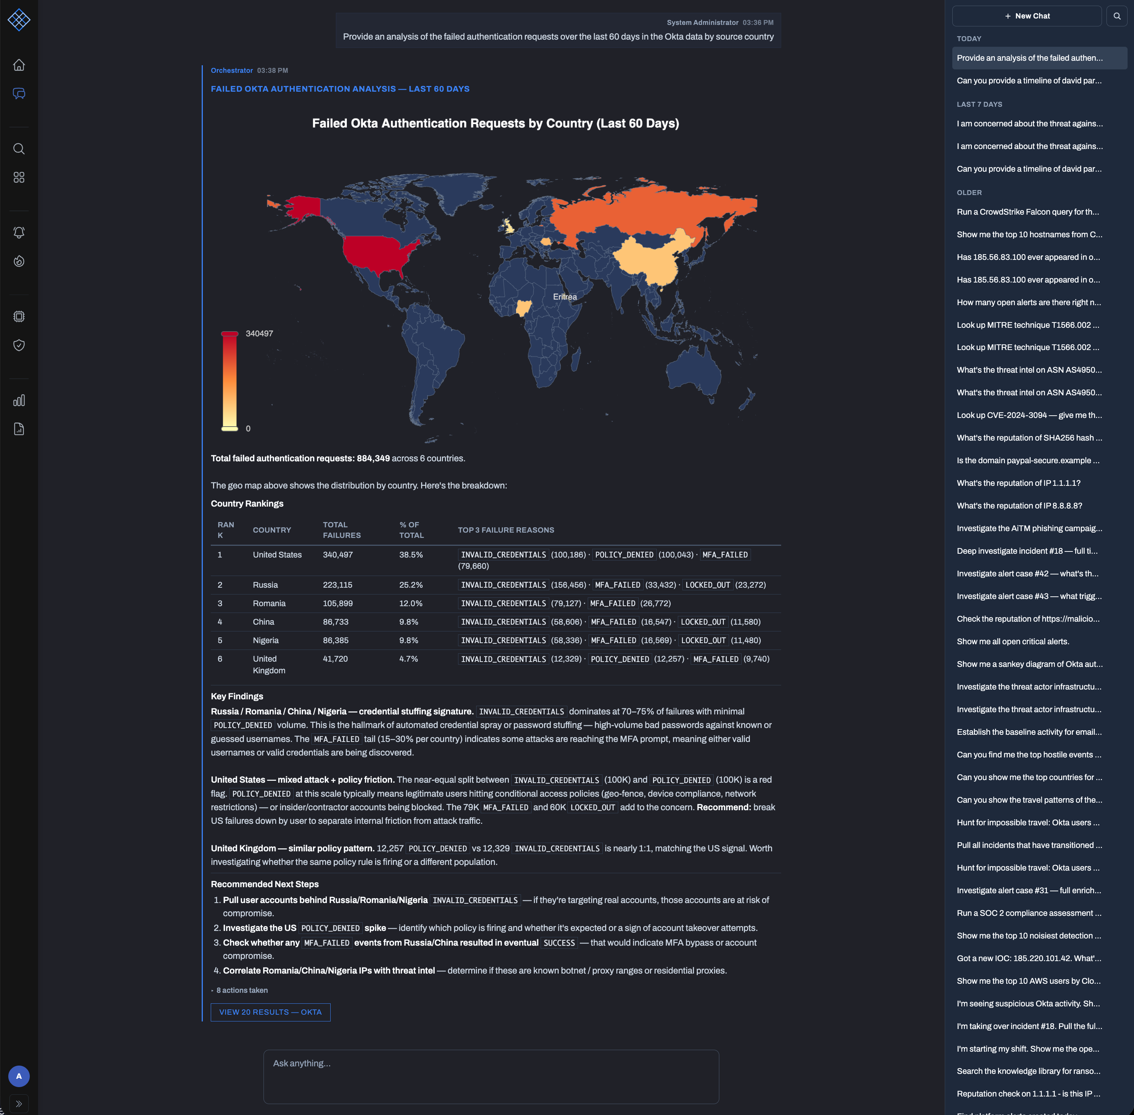This screenshot has width=1134, height=1115.
Task: Click the user avatar labeled A
Action: pos(19,1077)
